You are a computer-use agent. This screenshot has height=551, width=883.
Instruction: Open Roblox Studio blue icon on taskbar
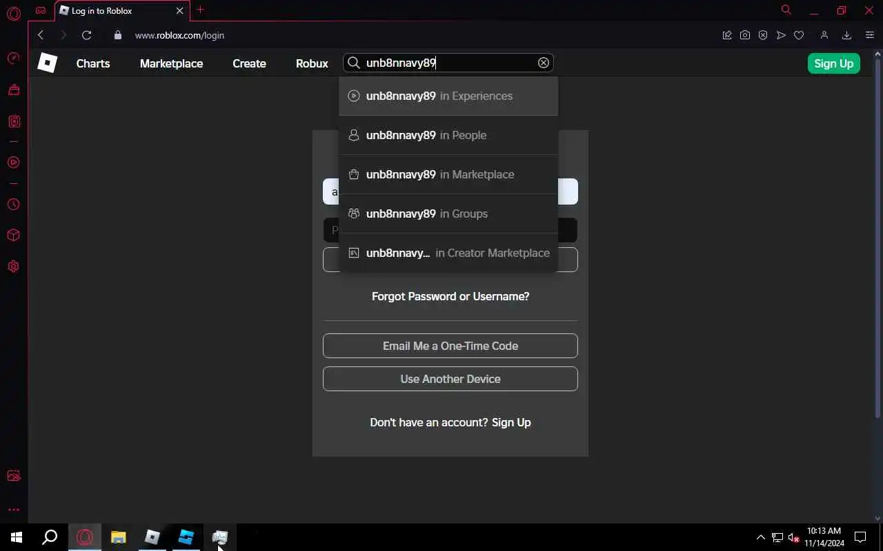(186, 537)
